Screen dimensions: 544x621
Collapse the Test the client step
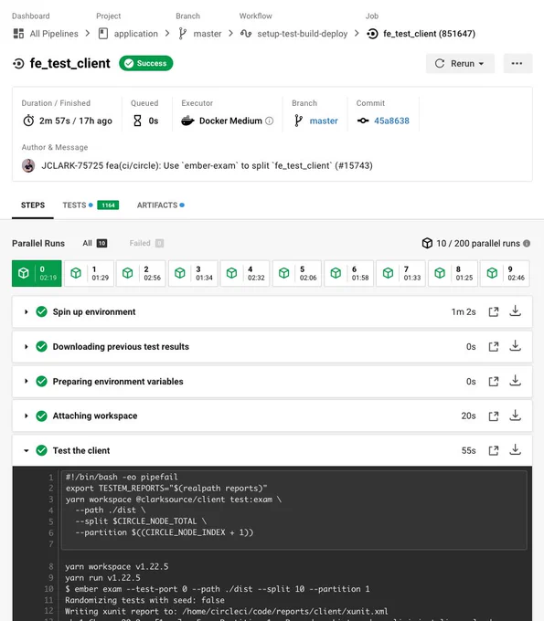[x=27, y=451]
